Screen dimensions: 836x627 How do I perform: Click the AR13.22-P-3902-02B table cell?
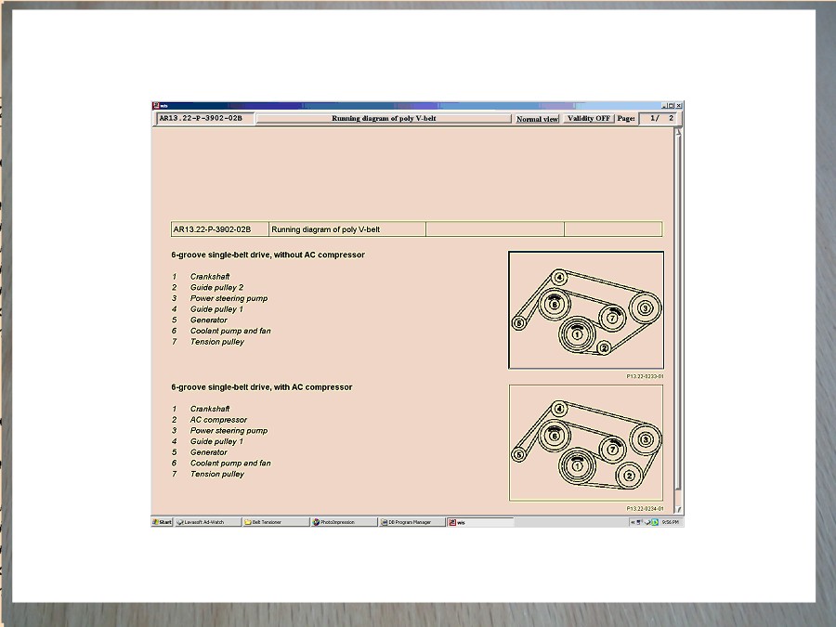click(x=220, y=229)
